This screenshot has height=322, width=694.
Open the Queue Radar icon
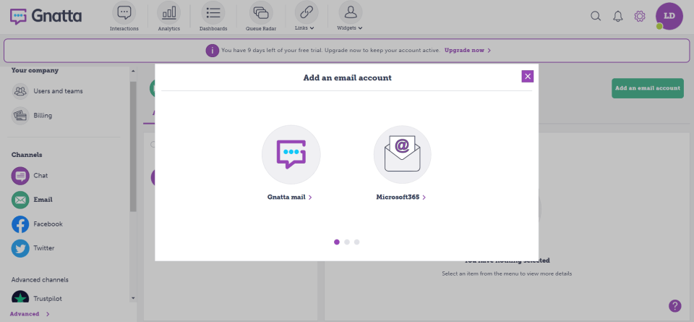[x=261, y=13]
